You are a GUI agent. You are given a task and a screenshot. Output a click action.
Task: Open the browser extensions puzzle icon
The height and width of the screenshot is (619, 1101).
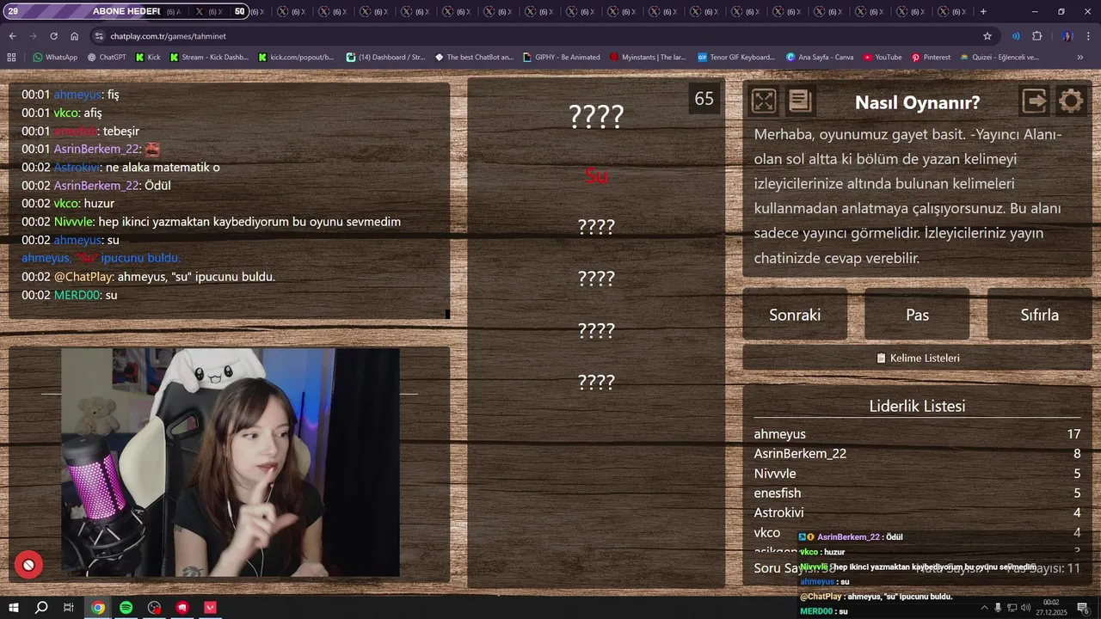(x=1037, y=36)
